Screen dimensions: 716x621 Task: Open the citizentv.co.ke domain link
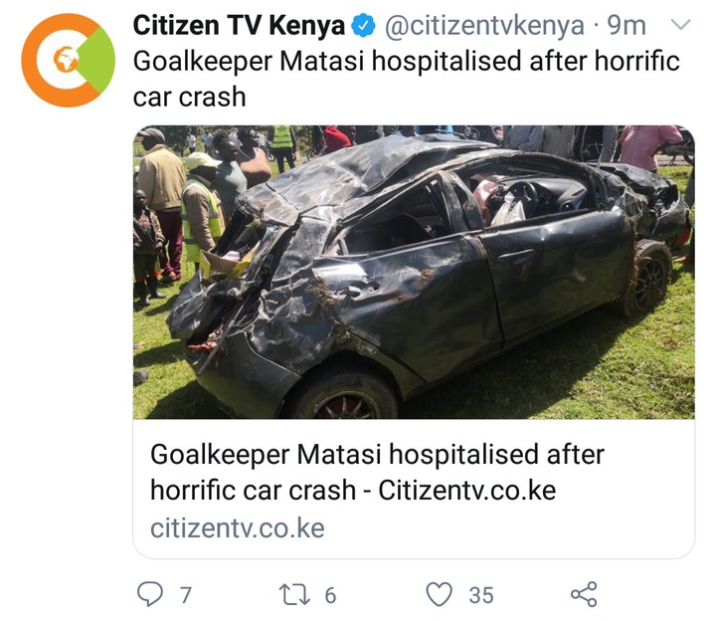[238, 528]
